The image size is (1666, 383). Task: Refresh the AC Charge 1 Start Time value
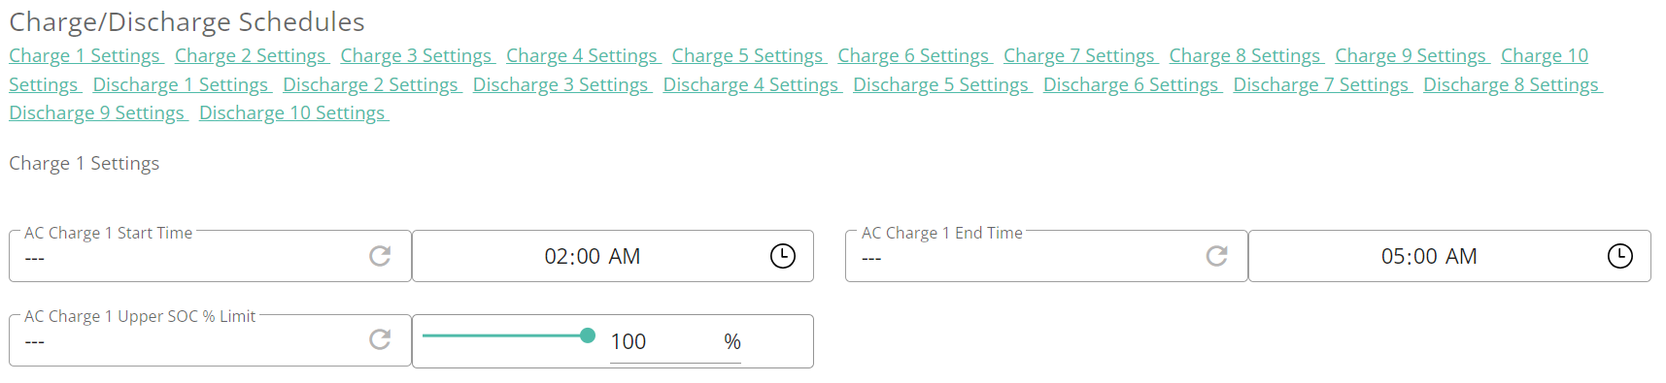380,256
